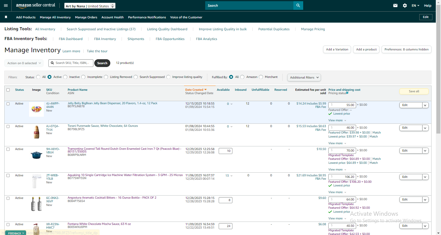The width and height of the screenshot is (441, 235).
Task: Select the Incomplete status radio button
Action: [83, 77]
